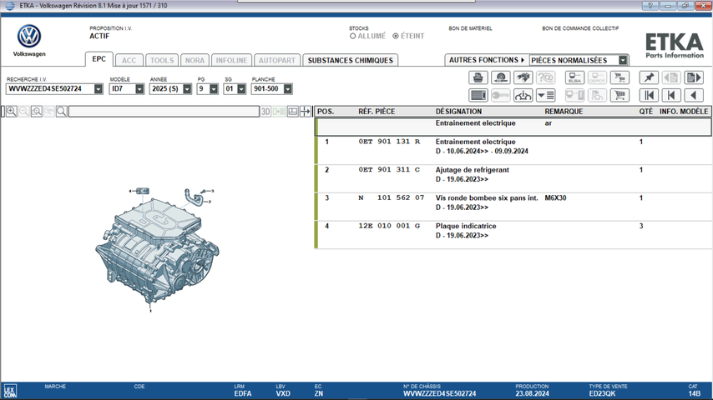The width and height of the screenshot is (713, 400).
Task: Switch to the ACC tab
Action: pos(129,60)
